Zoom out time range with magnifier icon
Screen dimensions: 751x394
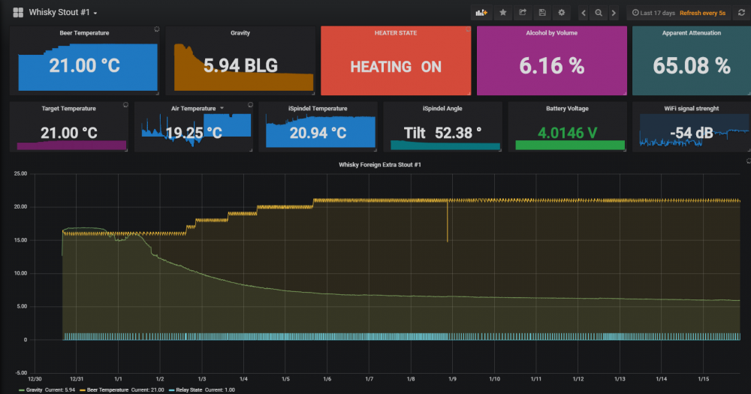(x=599, y=13)
